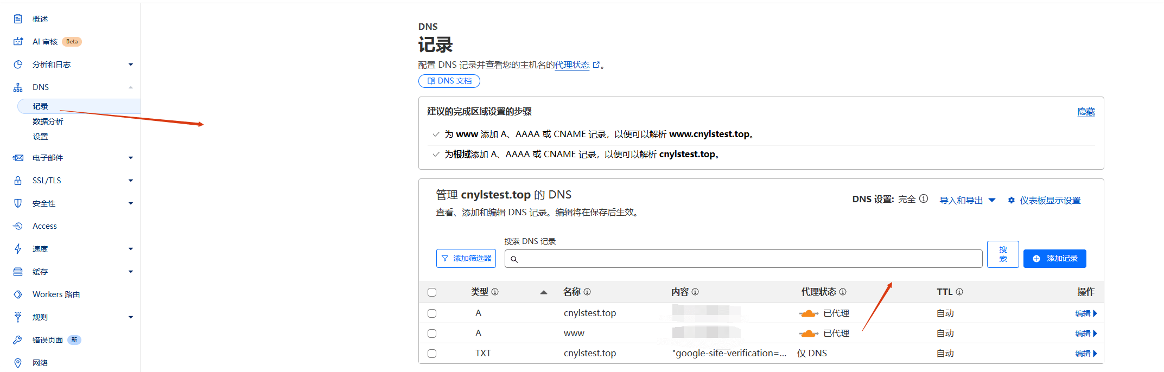Expand the 规则 sidebar section

(131, 317)
